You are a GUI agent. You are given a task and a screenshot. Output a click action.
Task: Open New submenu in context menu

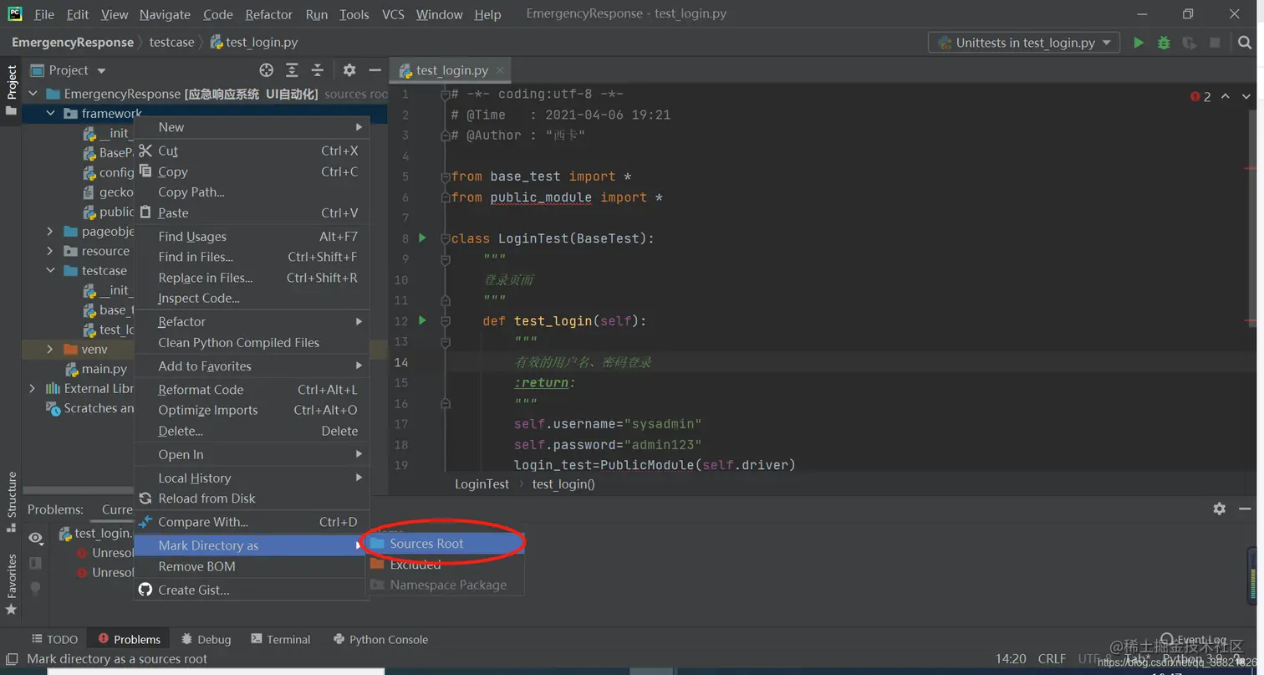coord(252,127)
